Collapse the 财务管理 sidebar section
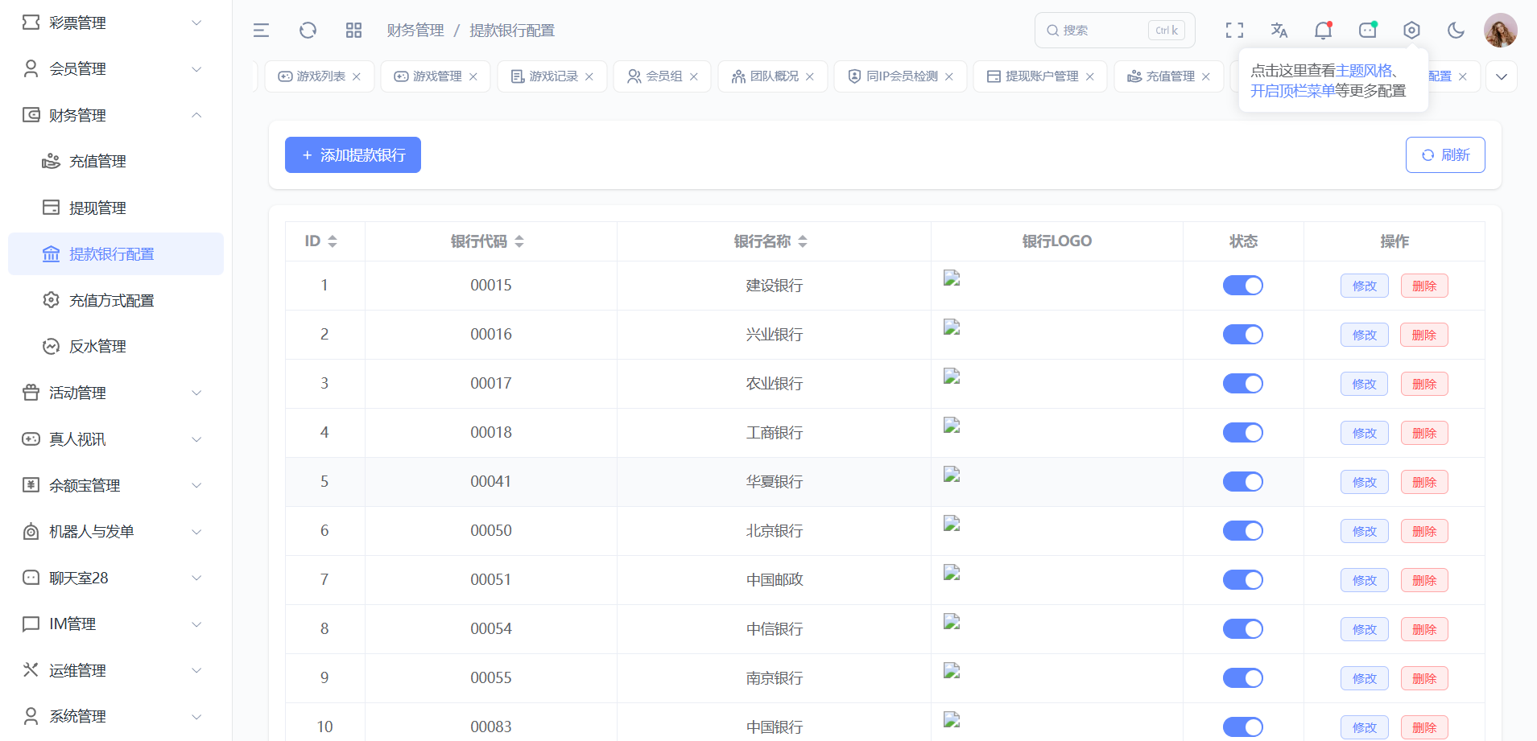1537x741 pixels. click(x=113, y=116)
